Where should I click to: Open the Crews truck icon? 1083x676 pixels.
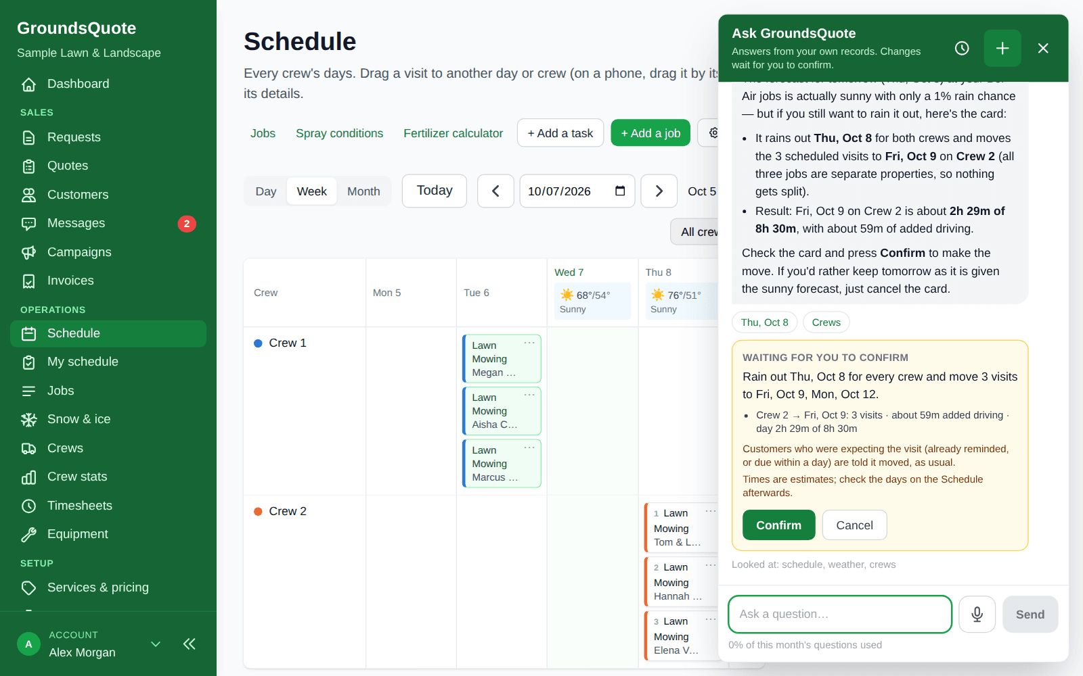(28, 449)
